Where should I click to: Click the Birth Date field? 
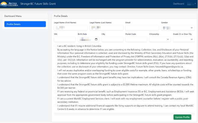[x=88, y=39]
